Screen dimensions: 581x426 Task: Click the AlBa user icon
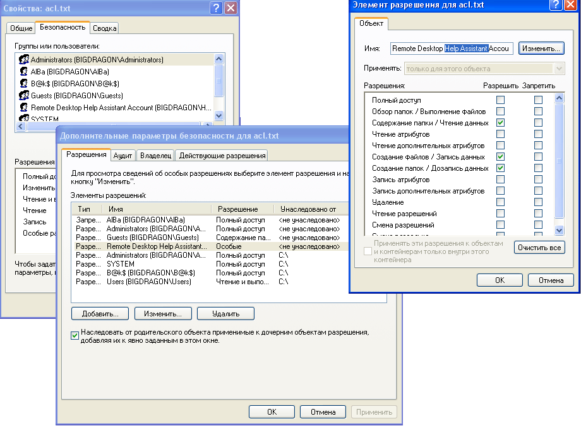tap(25, 72)
